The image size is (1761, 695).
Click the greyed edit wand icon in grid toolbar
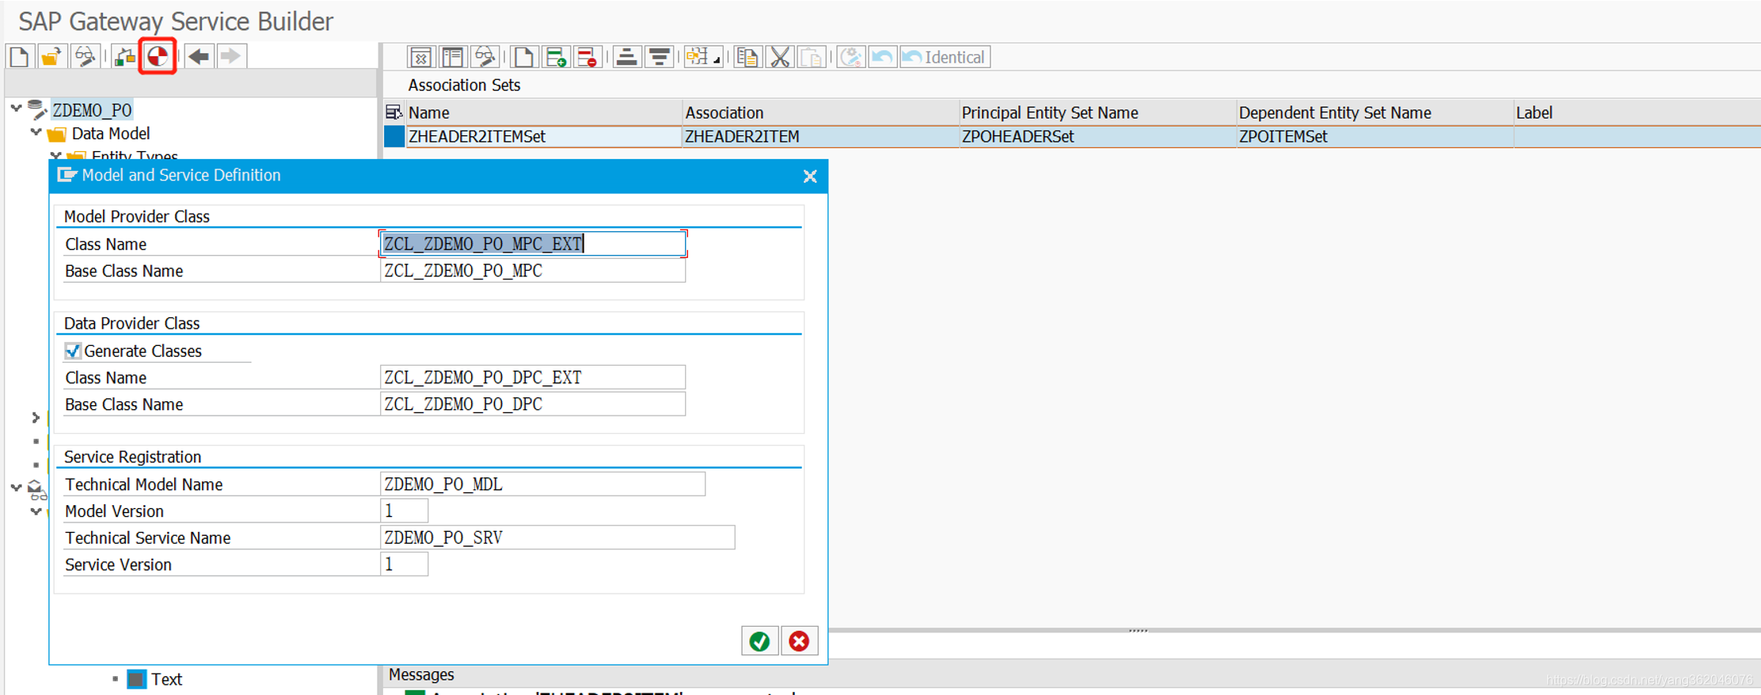pos(851,57)
